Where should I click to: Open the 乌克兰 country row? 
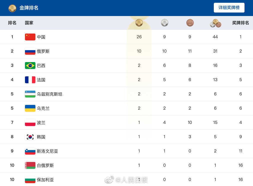126,108
